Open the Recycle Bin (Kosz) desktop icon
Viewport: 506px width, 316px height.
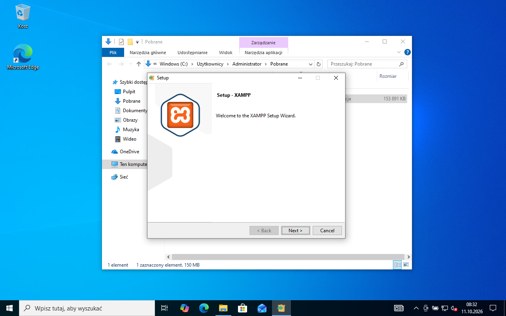tap(23, 17)
